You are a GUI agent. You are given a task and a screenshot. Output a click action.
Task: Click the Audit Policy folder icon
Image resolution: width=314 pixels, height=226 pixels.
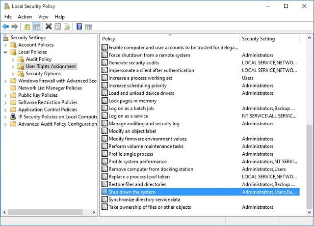[x=21, y=59]
